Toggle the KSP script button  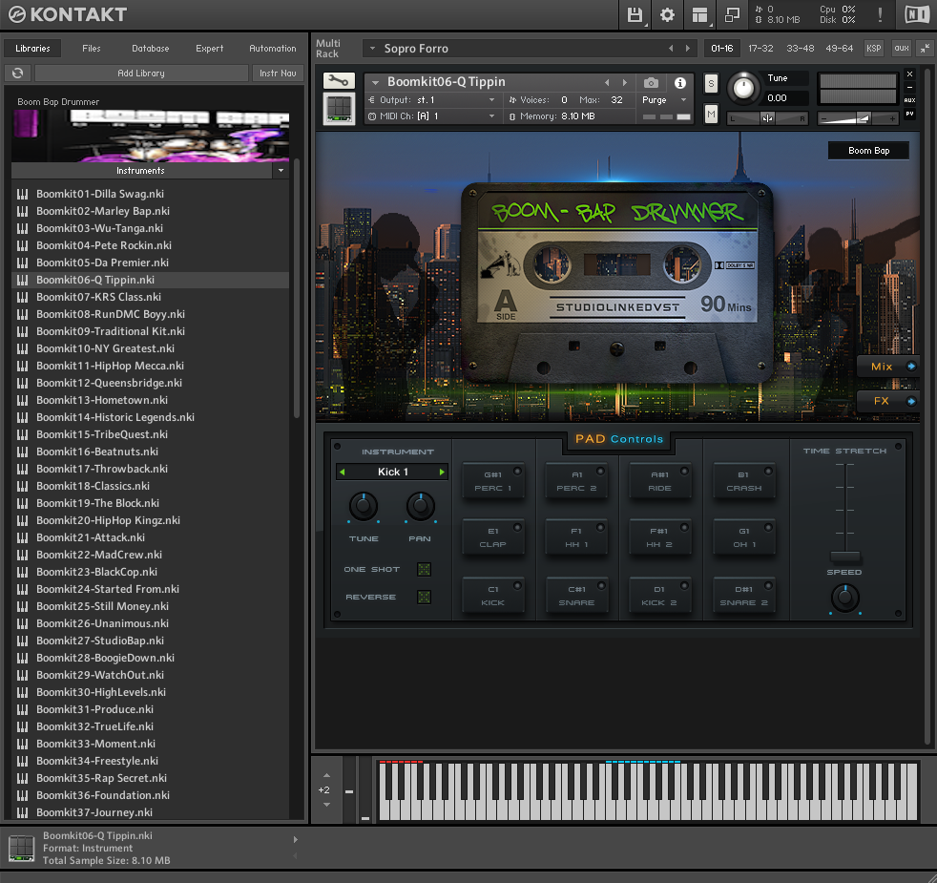[874, 49]
